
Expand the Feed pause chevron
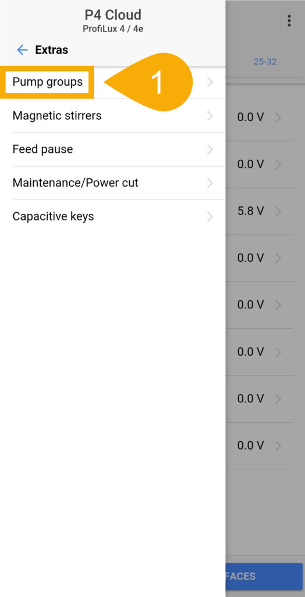click(x=210, y=149)
